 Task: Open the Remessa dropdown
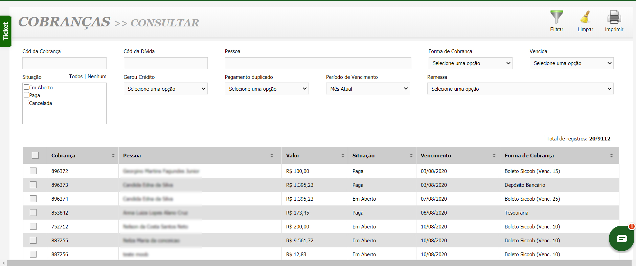520,89
